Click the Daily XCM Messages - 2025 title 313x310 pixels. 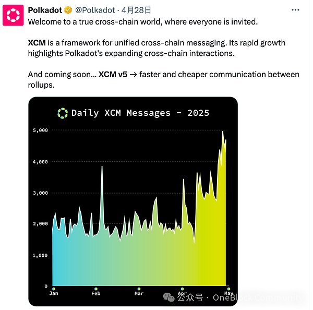click(140, 113)
